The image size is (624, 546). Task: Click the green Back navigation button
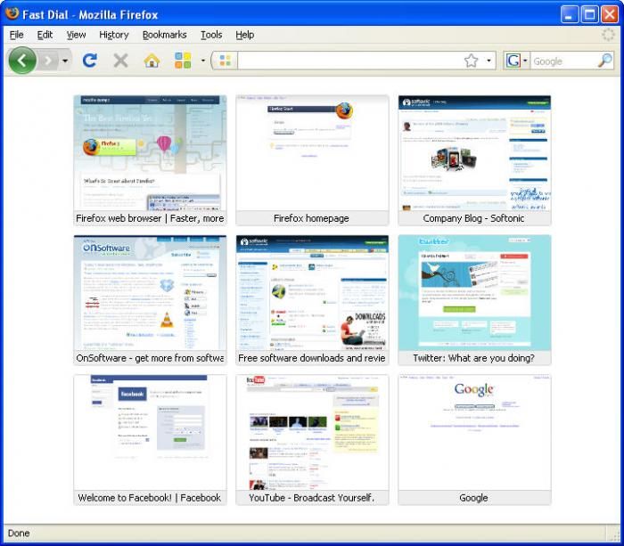pyautogui.click(x=22, y=61)
